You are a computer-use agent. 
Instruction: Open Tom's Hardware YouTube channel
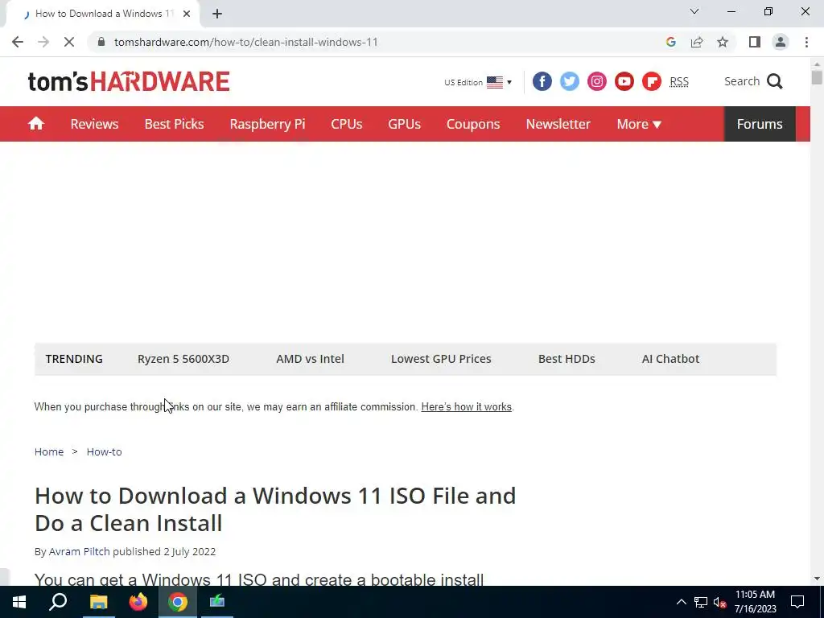coord(624,81)
